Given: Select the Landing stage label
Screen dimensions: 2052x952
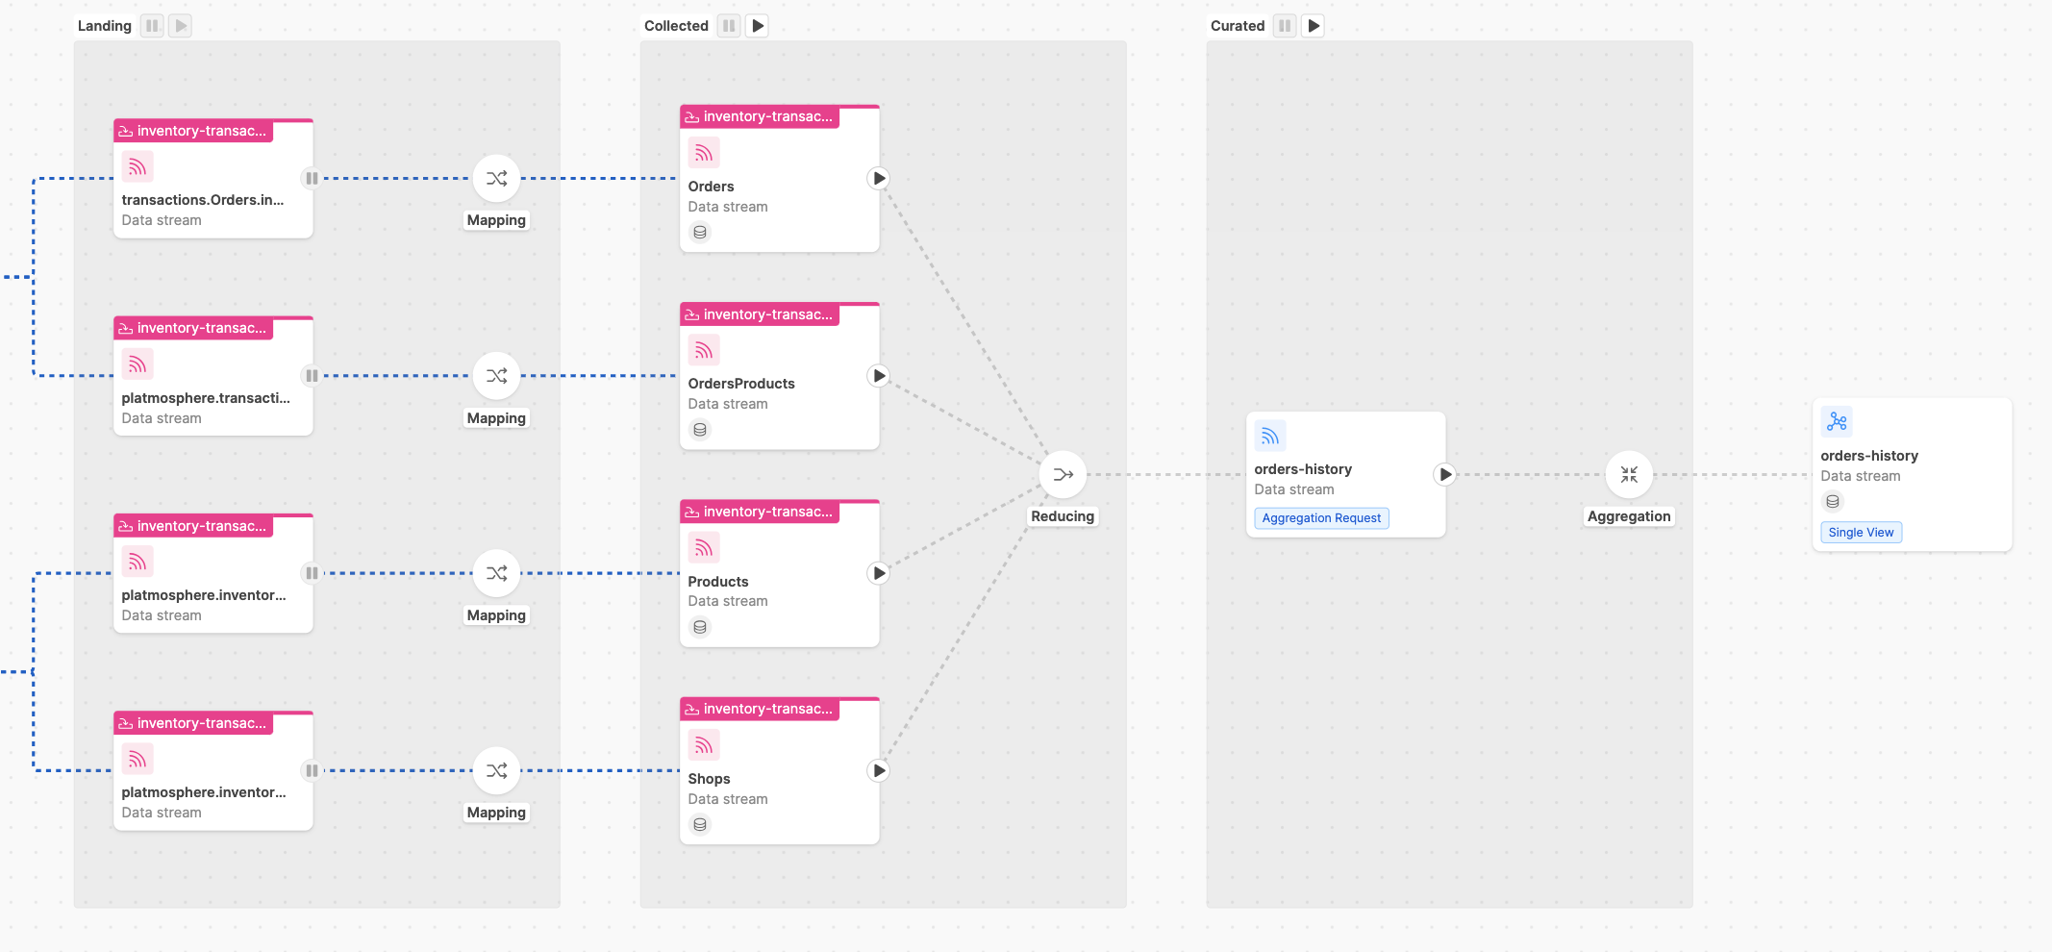Looking at the screenshot, I should pos(104,25).
